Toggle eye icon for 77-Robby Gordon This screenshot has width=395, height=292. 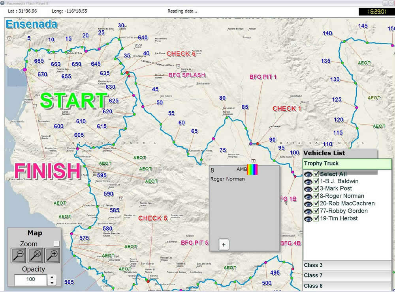[308, 211]
